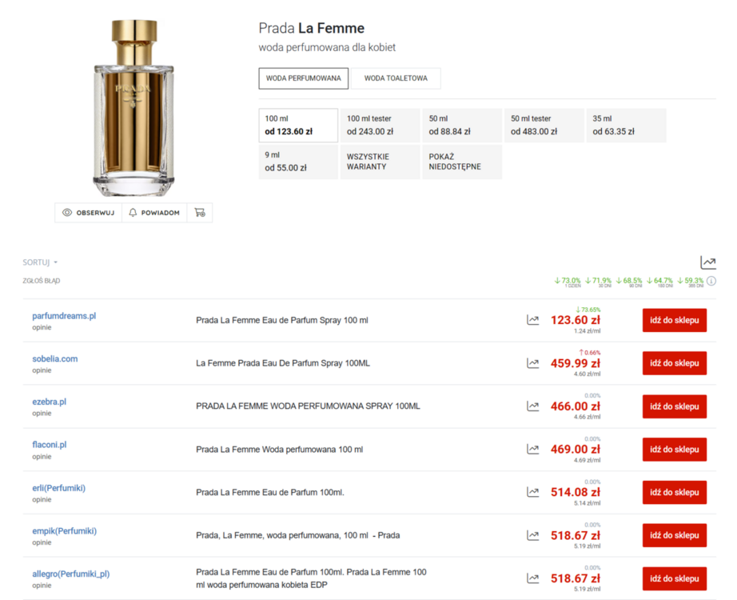Click the cart icon below the perfume image
Image resolution: width=737 pixels, height=600 pixels.
pyautogui.click(x=200, y=213)
